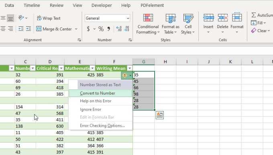Open the Data ribbon tab
Image resolution: width=273 pixels, height=155 pixels.
pos(9,5)
